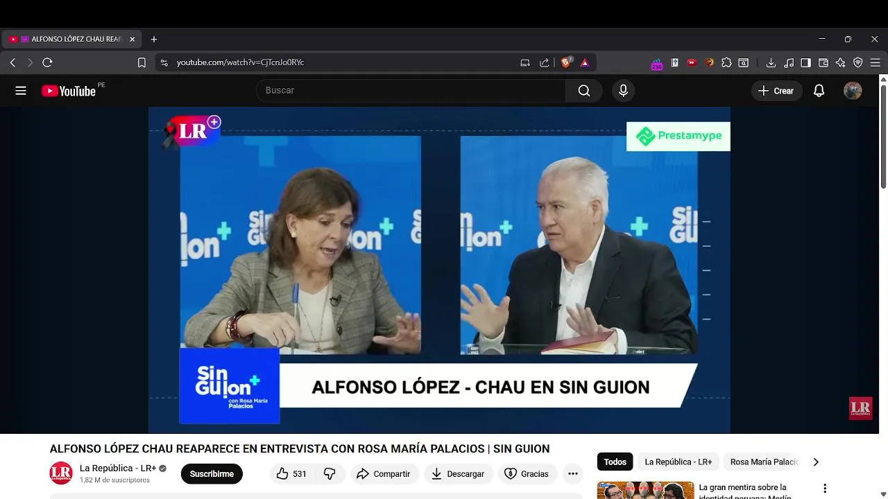The height and width of the screenshot is (499, 888).
Task: Open the user account avatar menu
Action: tap(853, 91)
